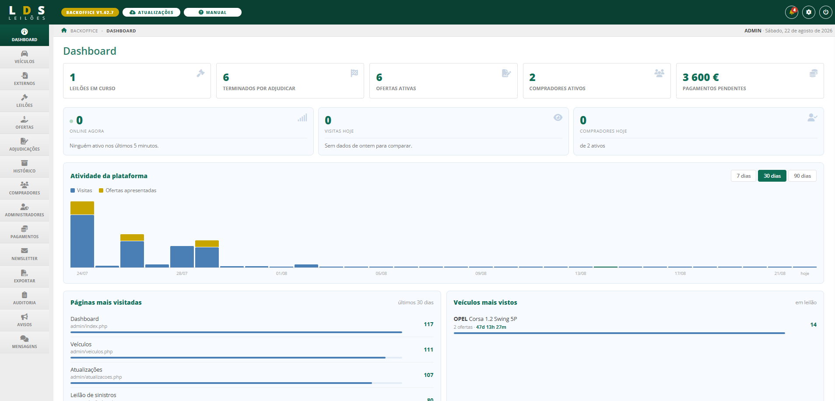The height and width of the screenshot is (401, 835).
Task: Select the Dashboard sidebar item
Action: (25, 35)
